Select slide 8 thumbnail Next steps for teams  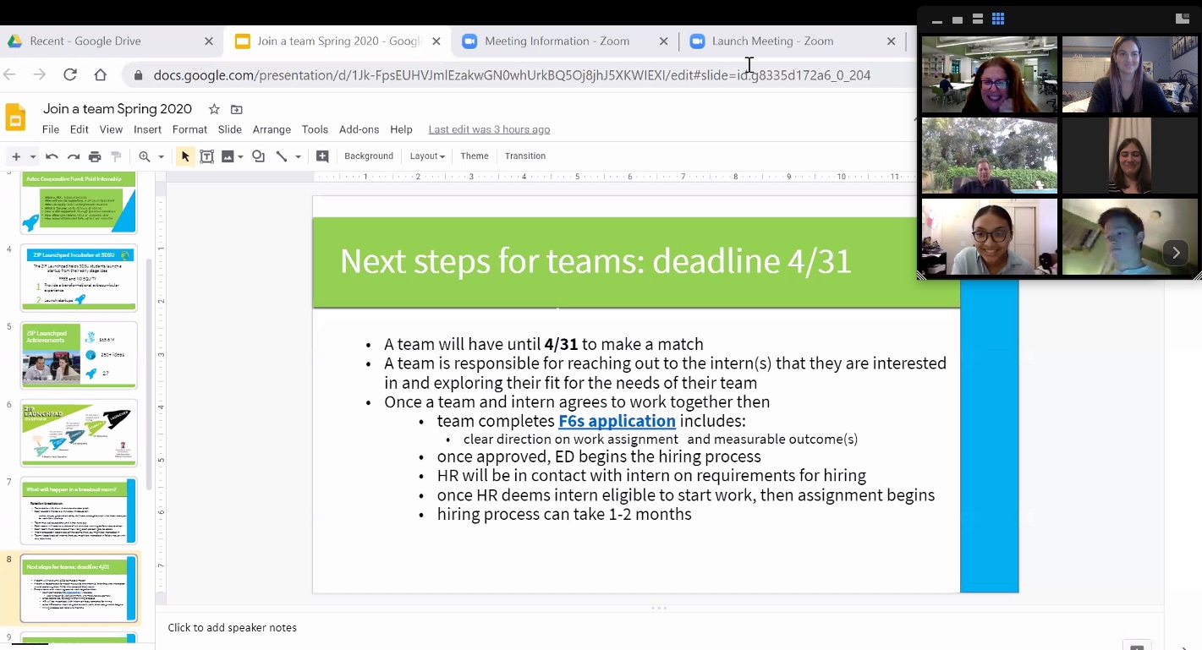click(79, 589)
